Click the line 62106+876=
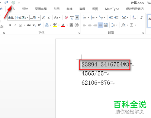Viewport: 151px width, 118px height. click(x=98, y=83)
